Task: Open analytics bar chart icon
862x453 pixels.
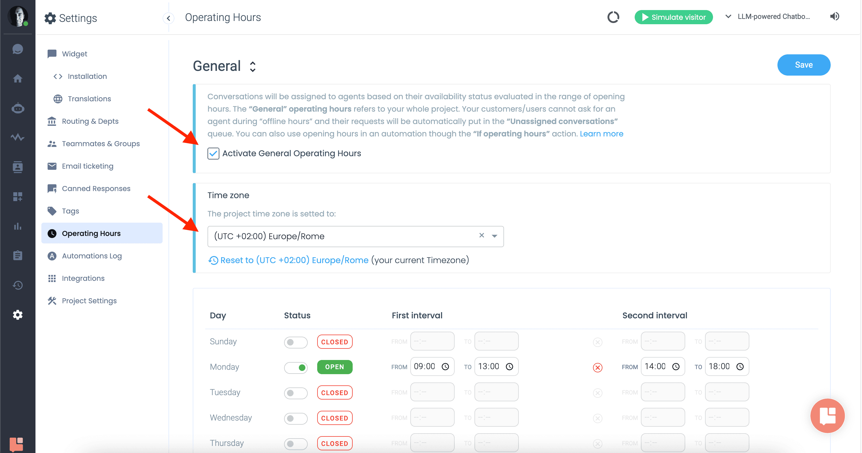Action: click(x=17, y=226)
